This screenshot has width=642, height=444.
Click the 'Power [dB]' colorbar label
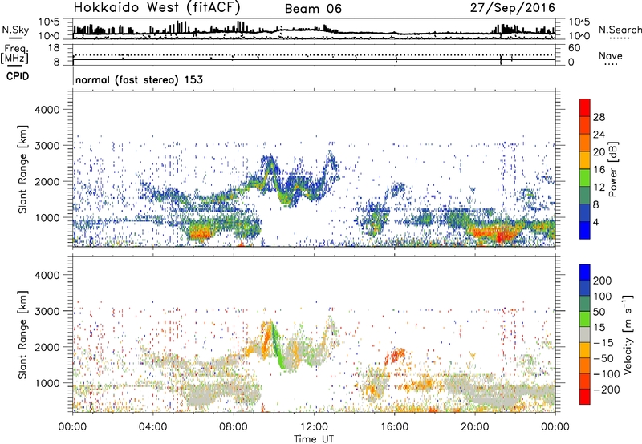(613, 169)
